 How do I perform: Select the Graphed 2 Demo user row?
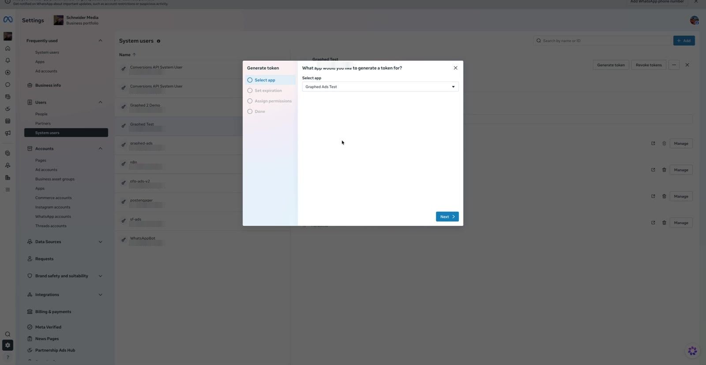coord(202,108)
